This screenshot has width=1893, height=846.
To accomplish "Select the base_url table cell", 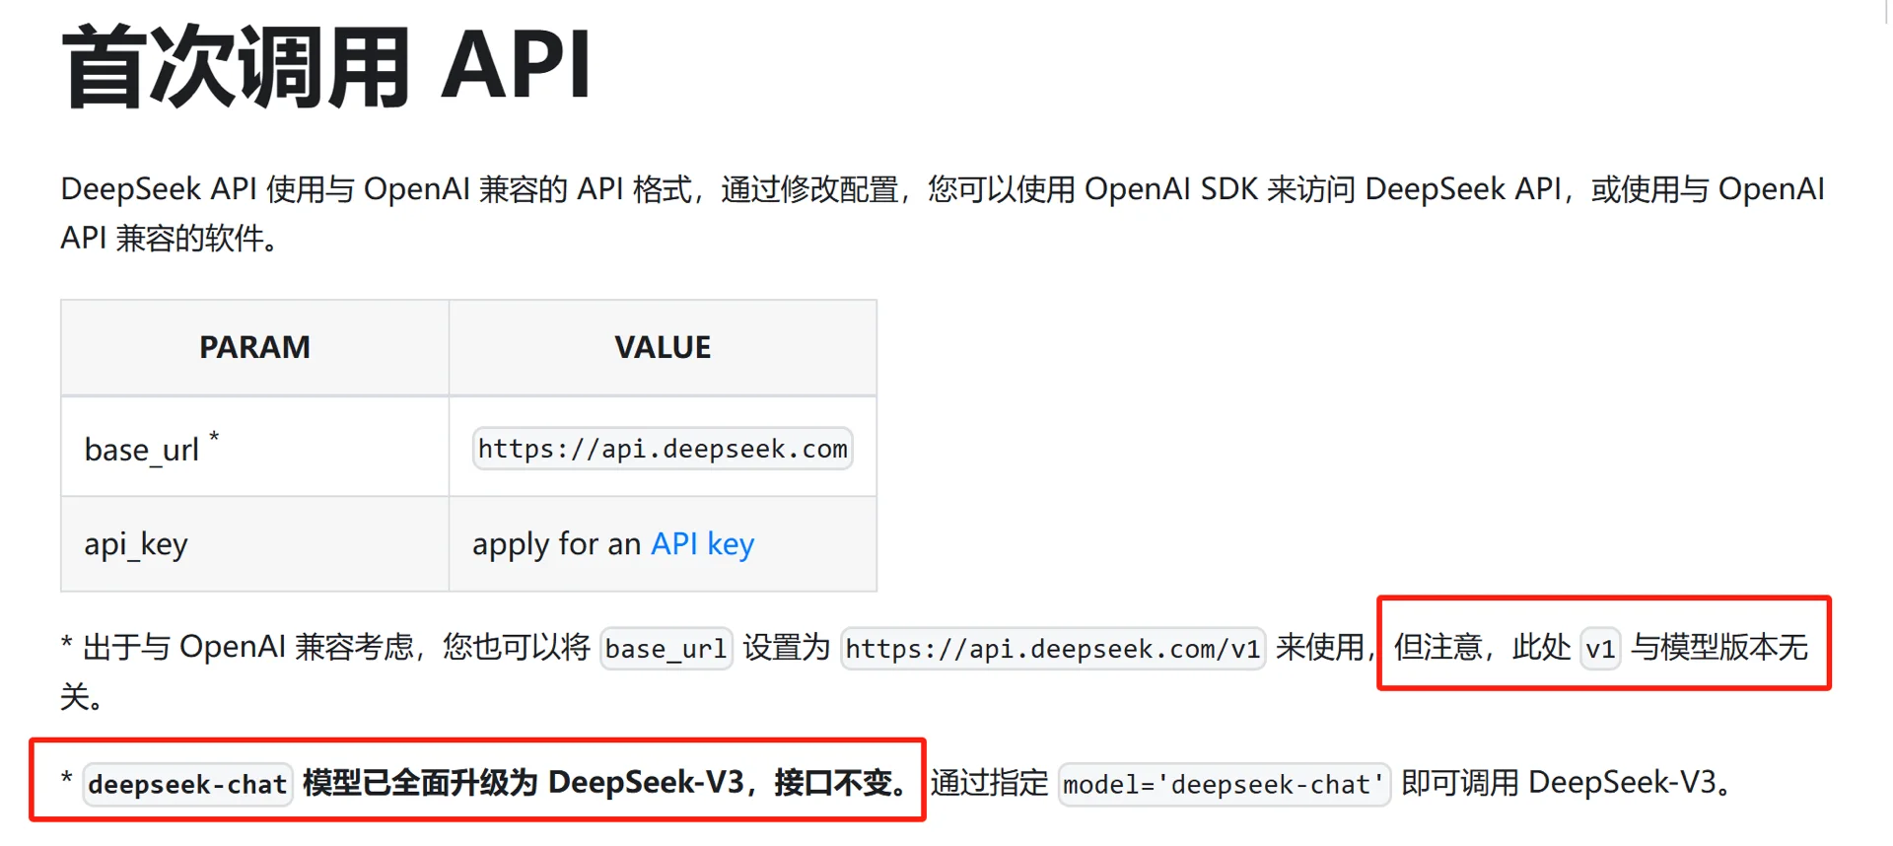I will (x=254, y=447).
